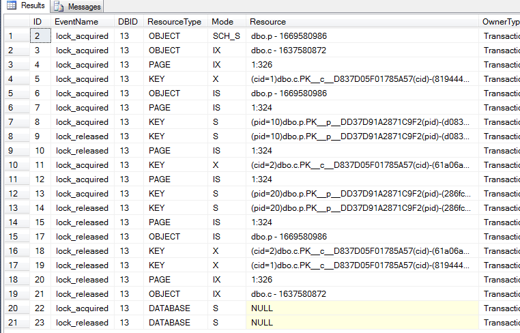Click the EventName column header
This screenshot has height=333, width=520.
pyautogui.click(x=73, y=22)
